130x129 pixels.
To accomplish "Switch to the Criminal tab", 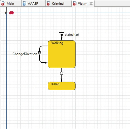I will point(58,3).
